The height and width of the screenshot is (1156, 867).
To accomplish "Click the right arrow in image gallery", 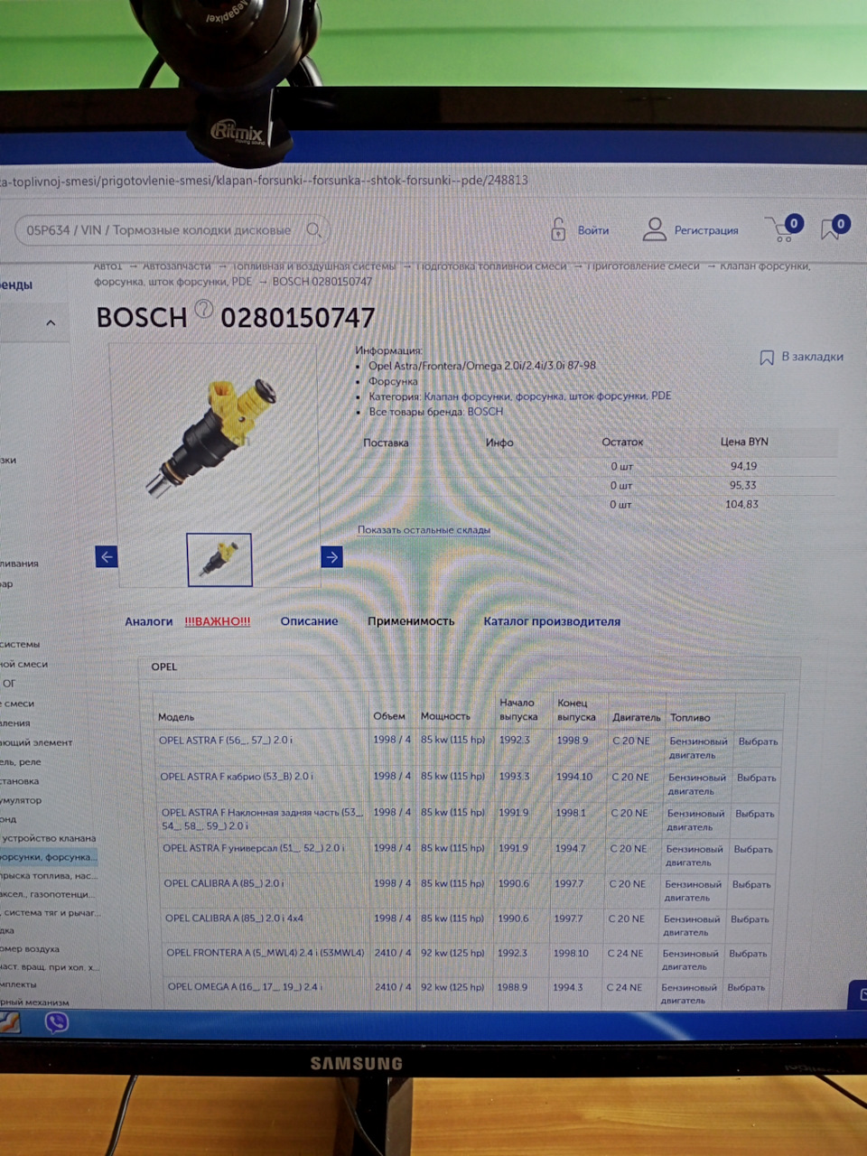I will pyautogui.click(x=331, y=556).
